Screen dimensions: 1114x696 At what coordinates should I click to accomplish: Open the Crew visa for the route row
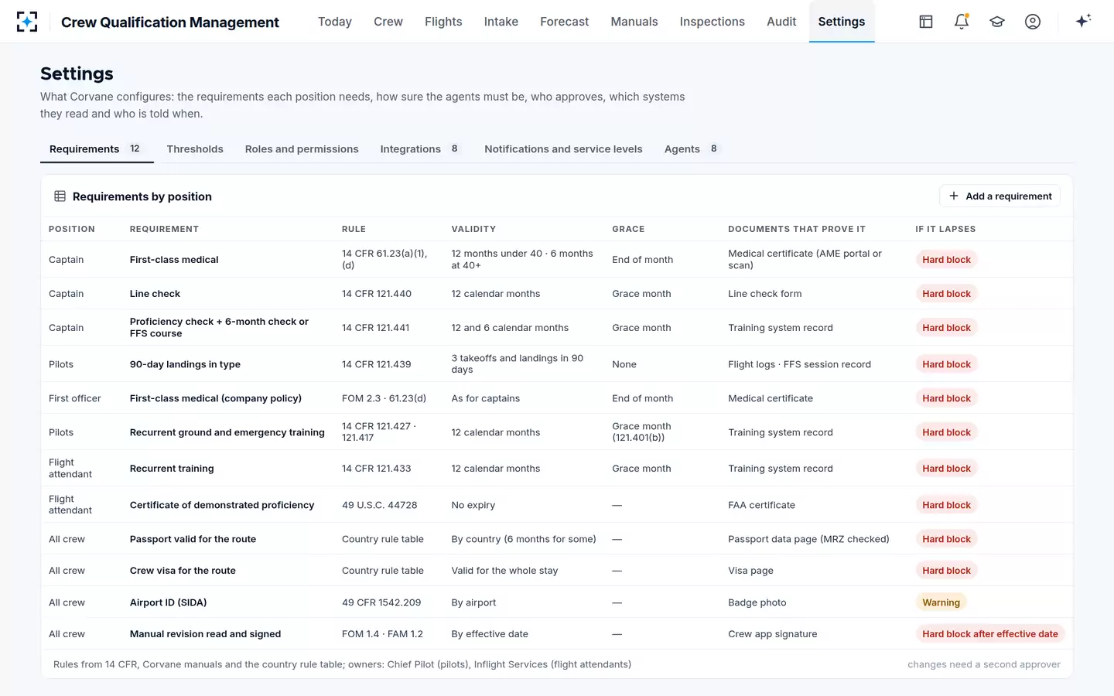(556, 571)
